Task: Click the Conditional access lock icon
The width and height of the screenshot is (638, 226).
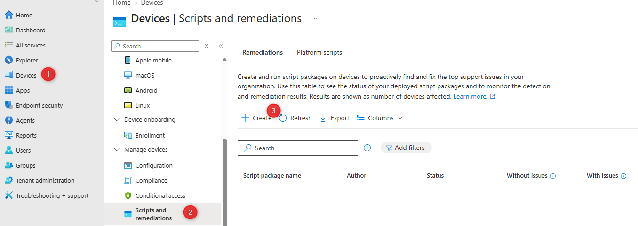Action: pyautogui.click(x=128, y=195)
